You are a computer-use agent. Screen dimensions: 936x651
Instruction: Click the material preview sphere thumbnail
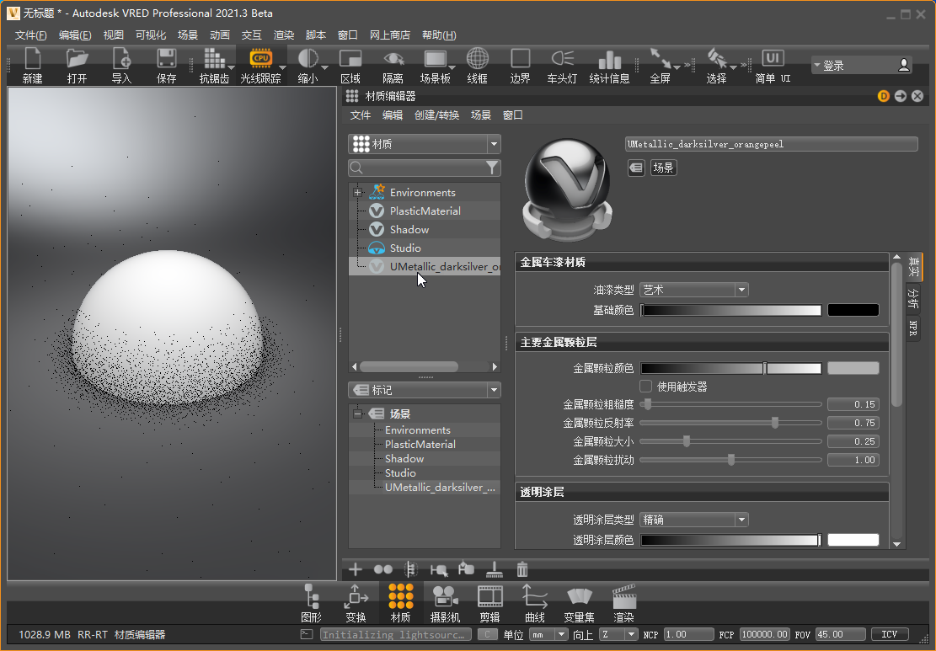click(568, 189)
